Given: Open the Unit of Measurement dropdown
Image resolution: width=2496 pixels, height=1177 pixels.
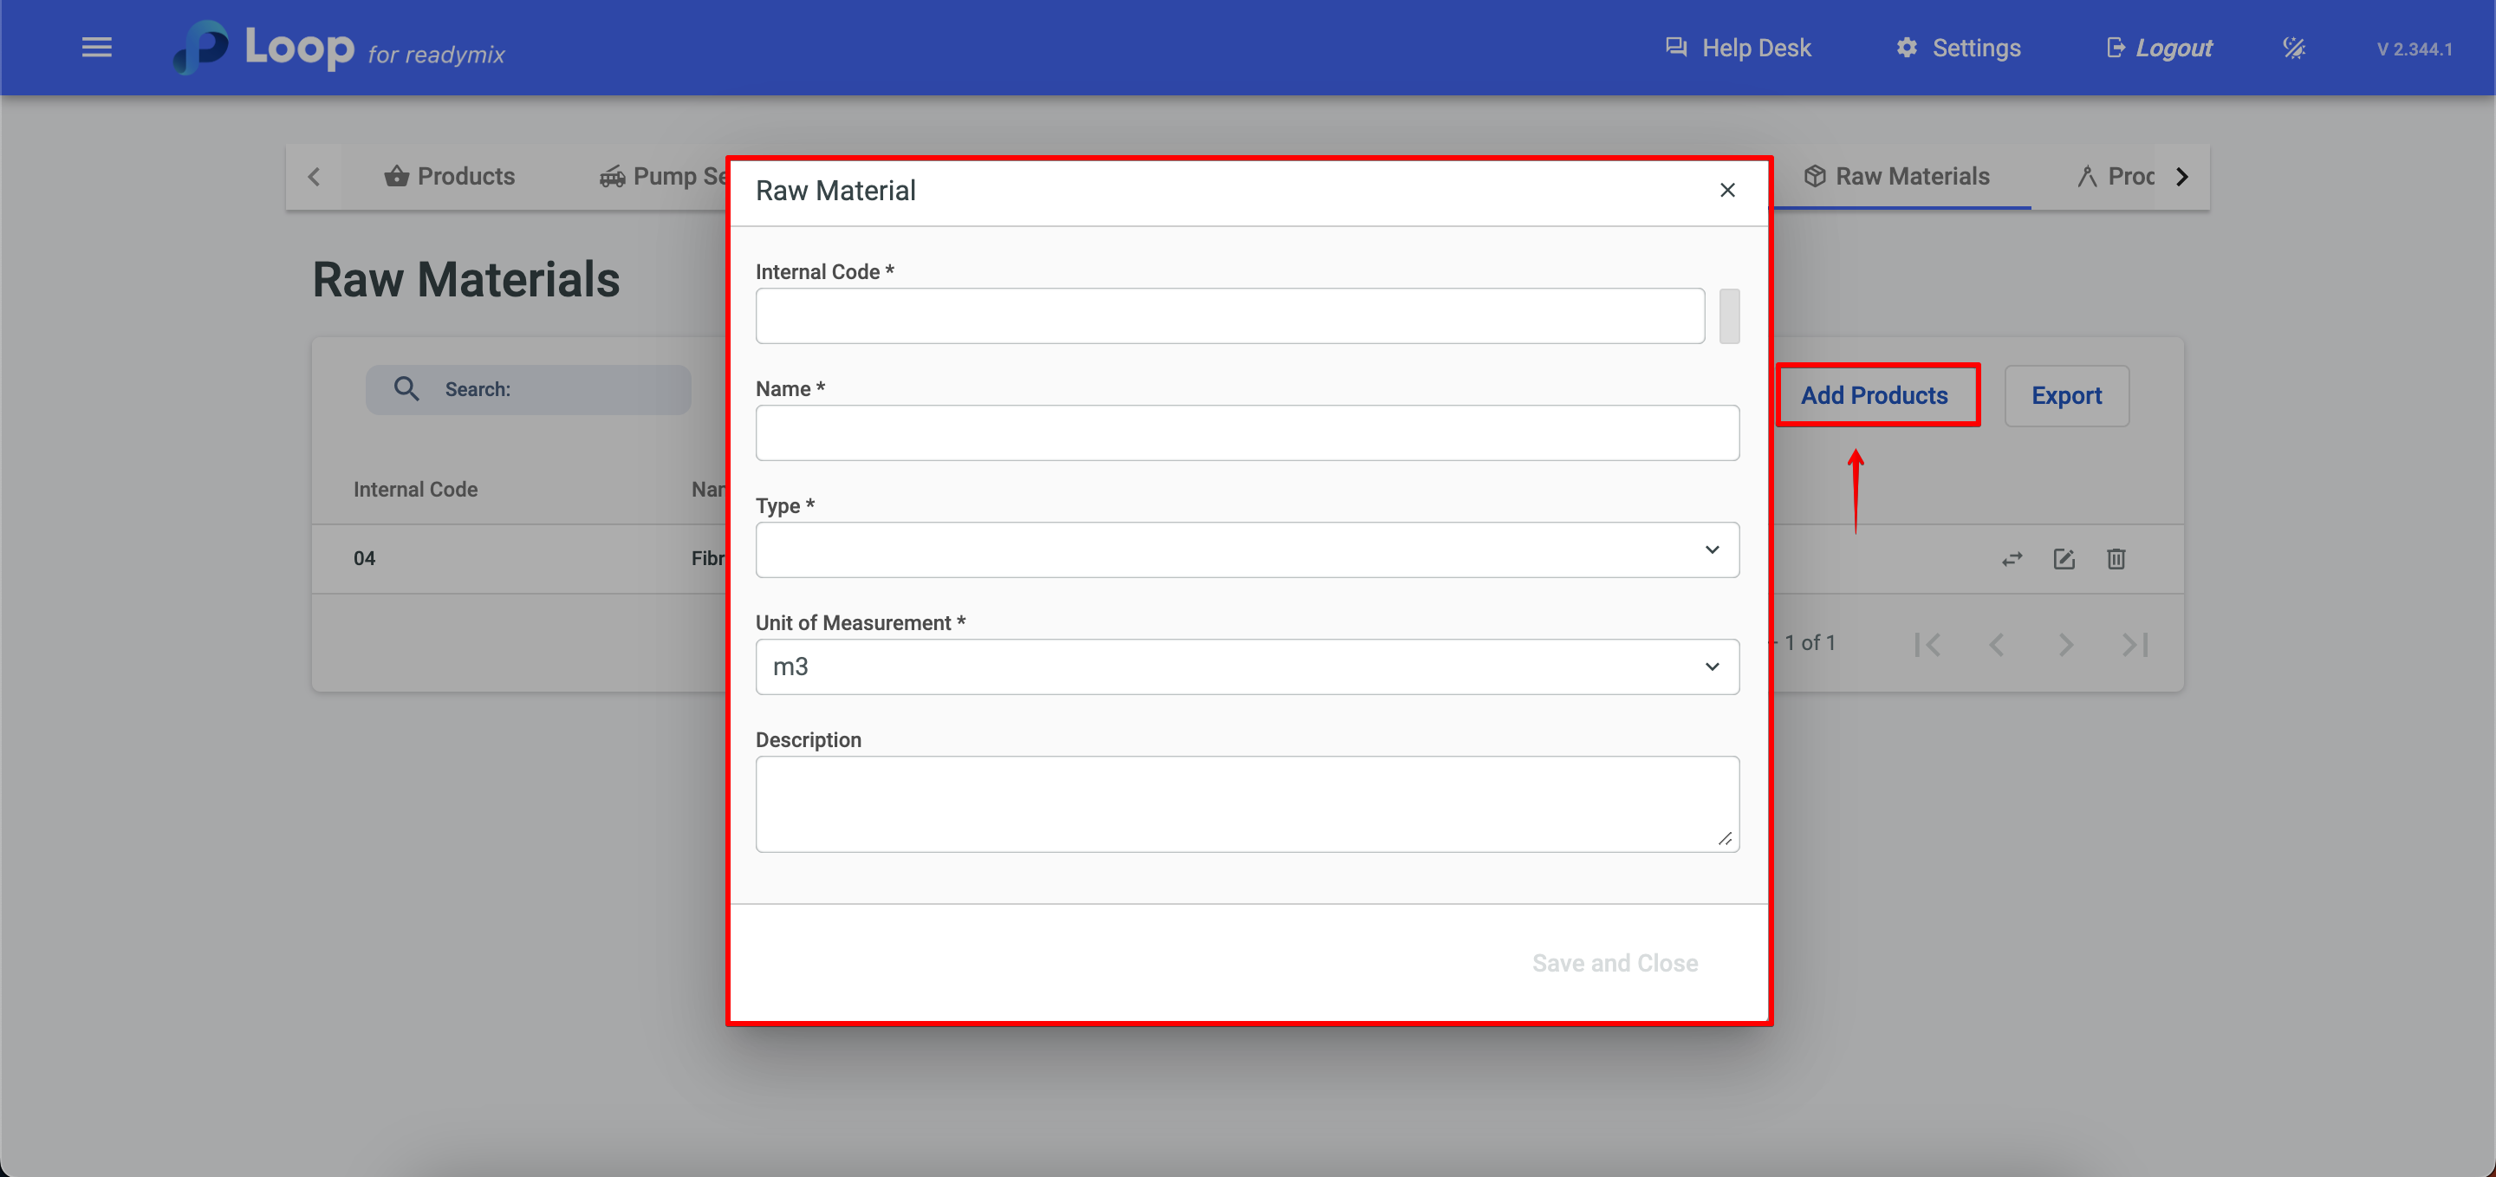Looking at the screenshot, I should (1246, 667).
